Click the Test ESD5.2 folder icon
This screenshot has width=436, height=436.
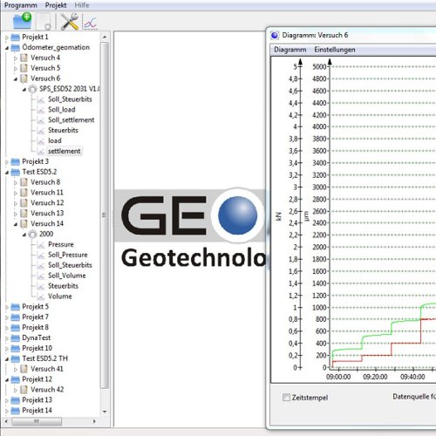pos(16,172)
